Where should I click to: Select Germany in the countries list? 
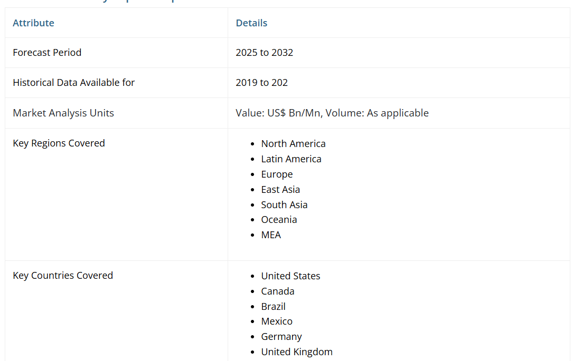click(x=281, y=337)
